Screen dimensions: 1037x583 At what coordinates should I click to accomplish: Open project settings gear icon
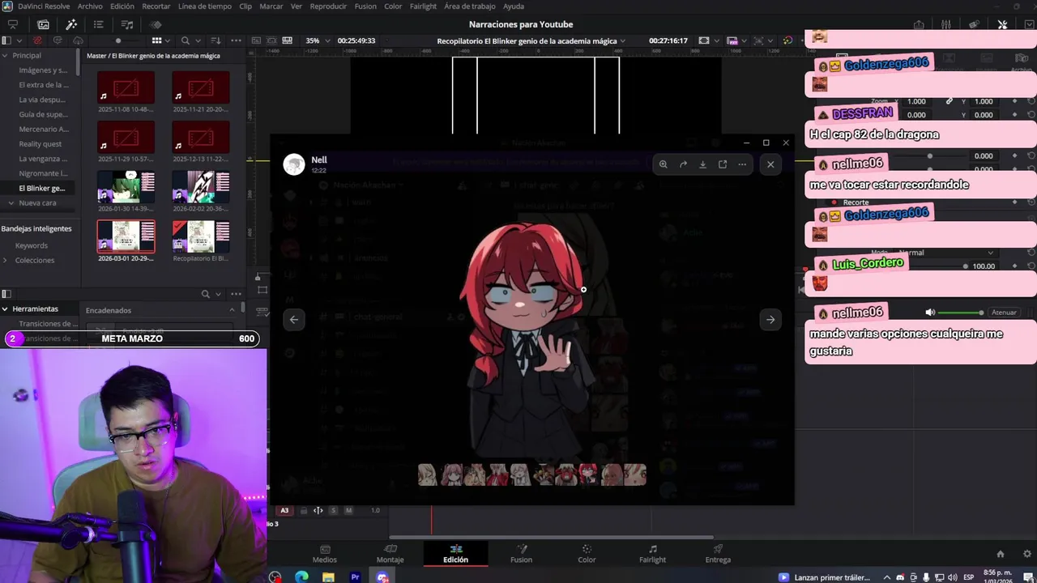pos(1028,554)
